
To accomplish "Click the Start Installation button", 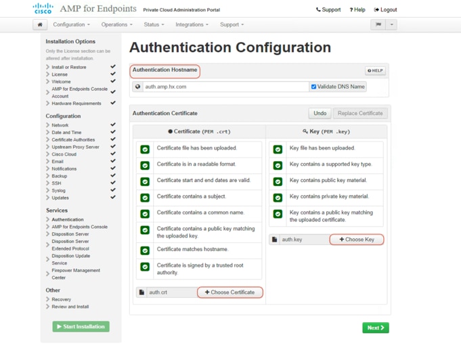I will [x=81, y=327].
